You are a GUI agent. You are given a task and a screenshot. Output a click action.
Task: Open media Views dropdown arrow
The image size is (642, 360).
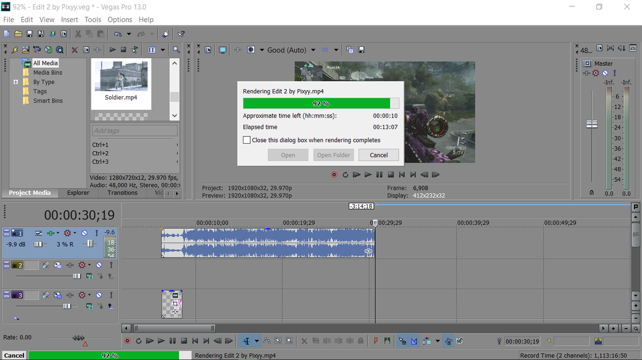(x=163, y=50)
